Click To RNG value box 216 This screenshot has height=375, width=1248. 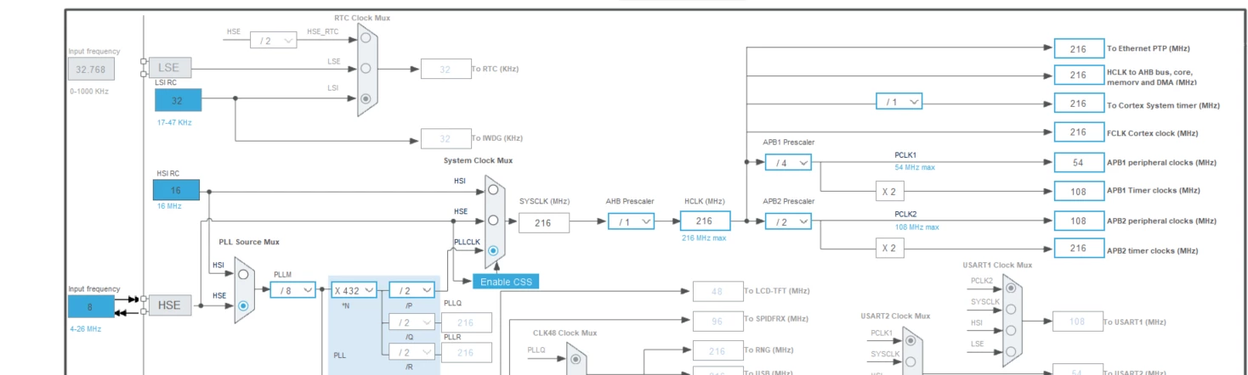(718, 350)
